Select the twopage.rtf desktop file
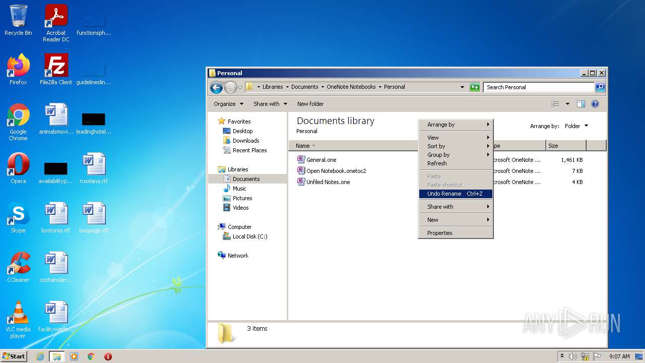This screenshot has height=363, width=645. [94, 217]
